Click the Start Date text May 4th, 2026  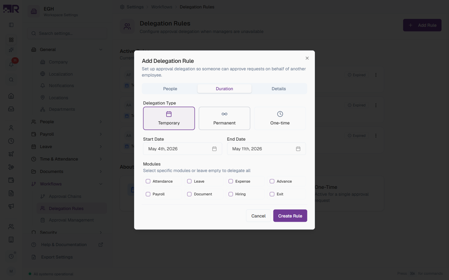tap(163, 149)
